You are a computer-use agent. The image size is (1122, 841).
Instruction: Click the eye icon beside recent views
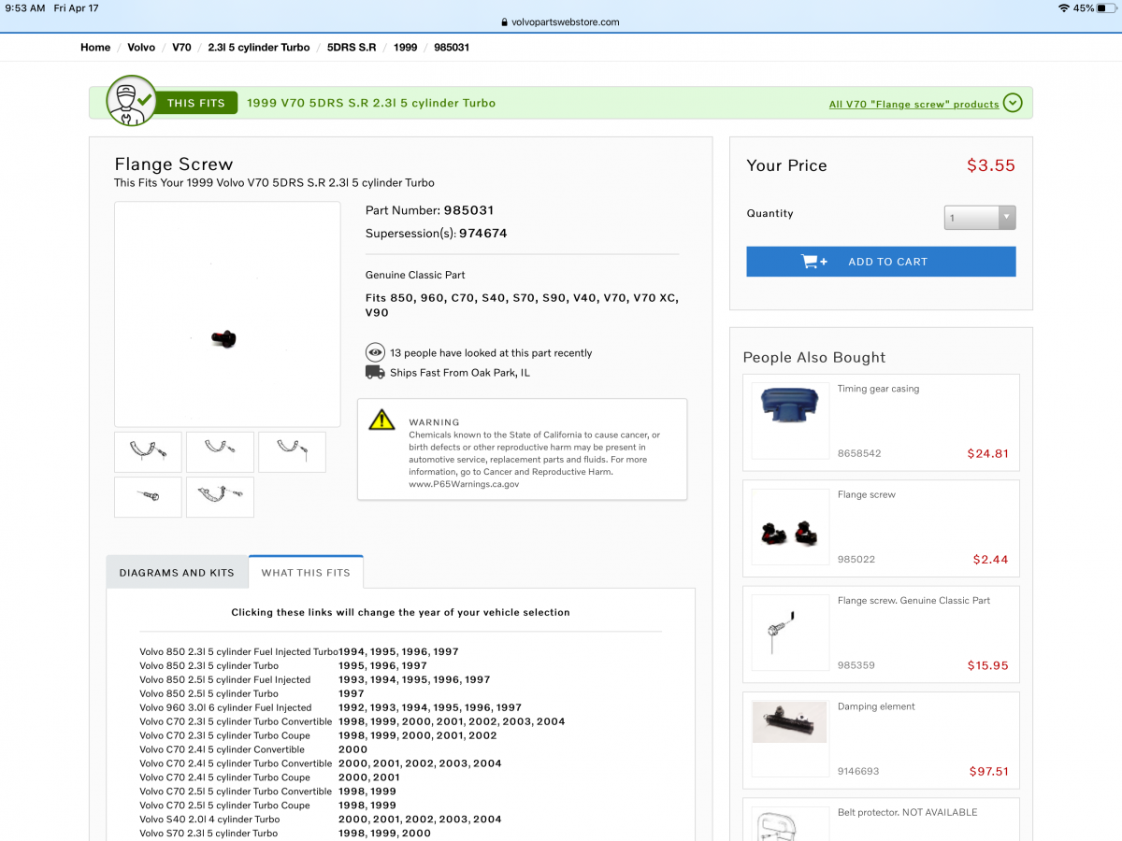coord(375,353)
